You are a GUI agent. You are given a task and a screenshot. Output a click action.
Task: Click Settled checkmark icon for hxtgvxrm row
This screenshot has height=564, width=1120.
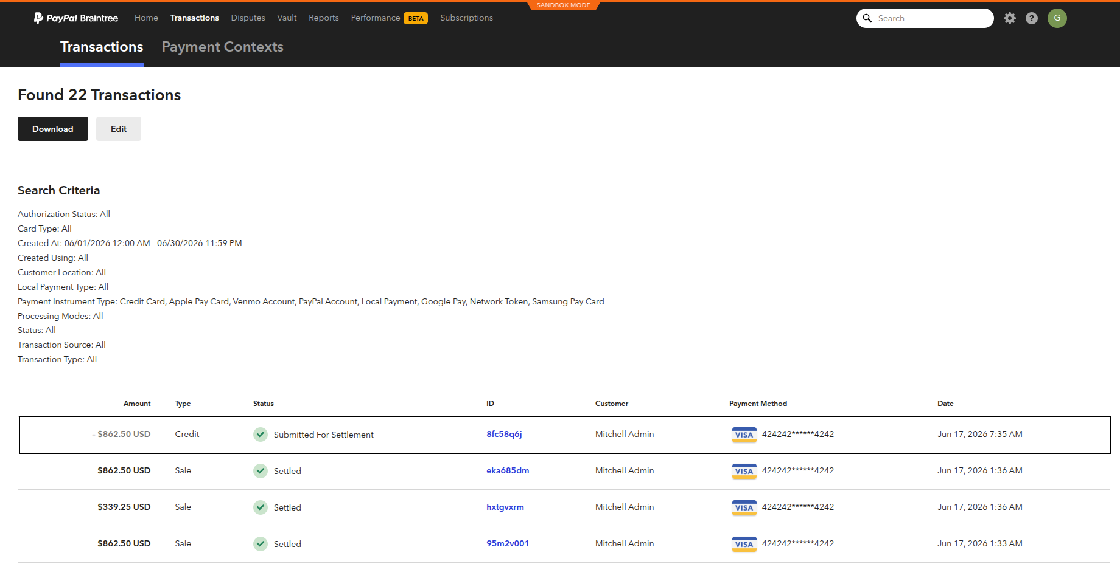(261, 507)
